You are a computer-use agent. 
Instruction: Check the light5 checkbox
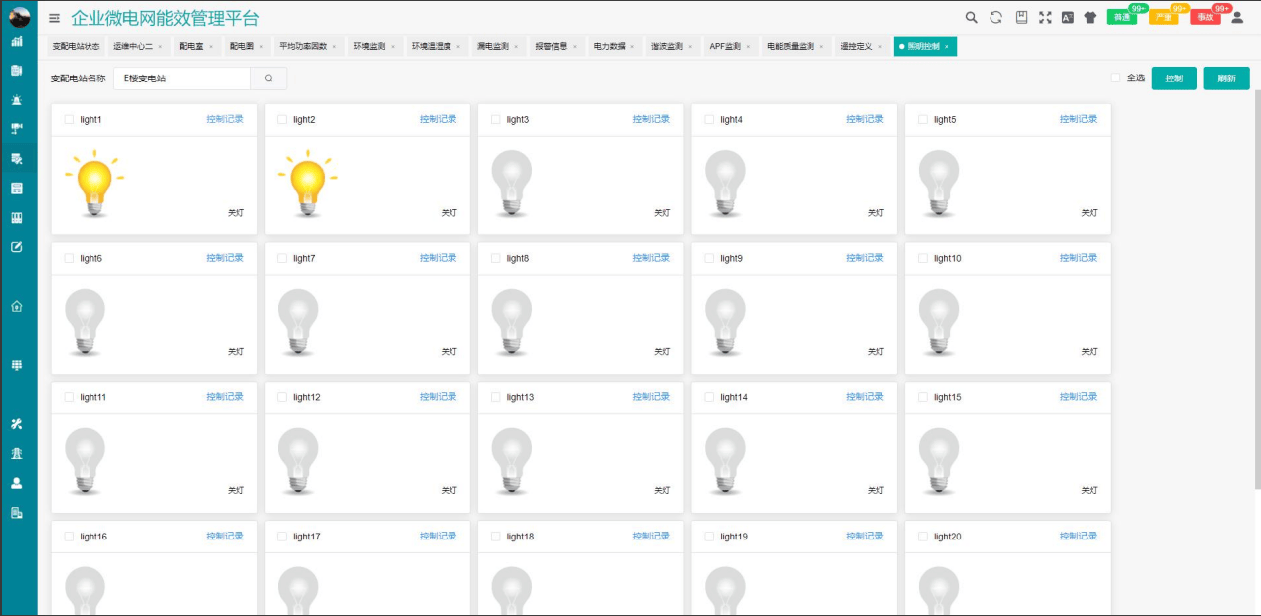923,119
